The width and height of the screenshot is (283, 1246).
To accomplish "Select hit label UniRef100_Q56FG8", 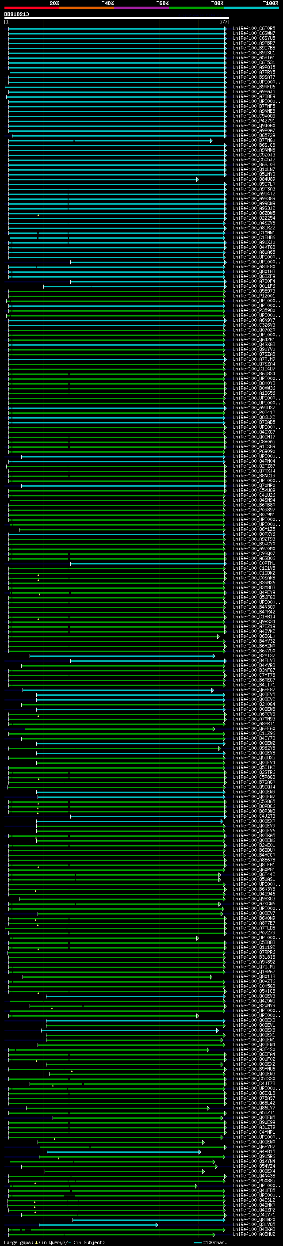I will [254, 598].
